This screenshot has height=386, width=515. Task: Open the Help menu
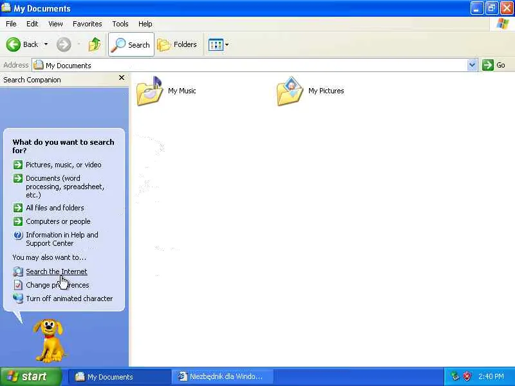[145, 24]
